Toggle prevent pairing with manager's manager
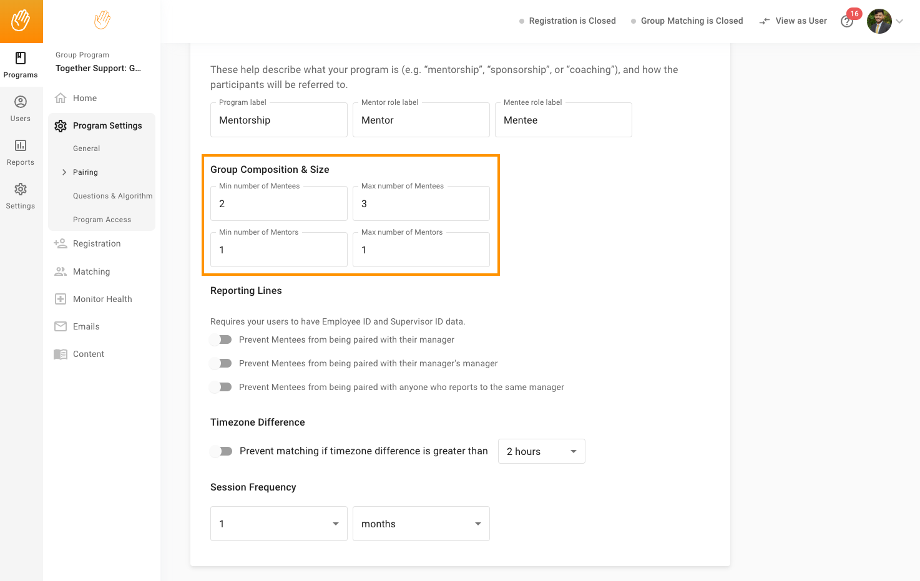 point(221,363)
